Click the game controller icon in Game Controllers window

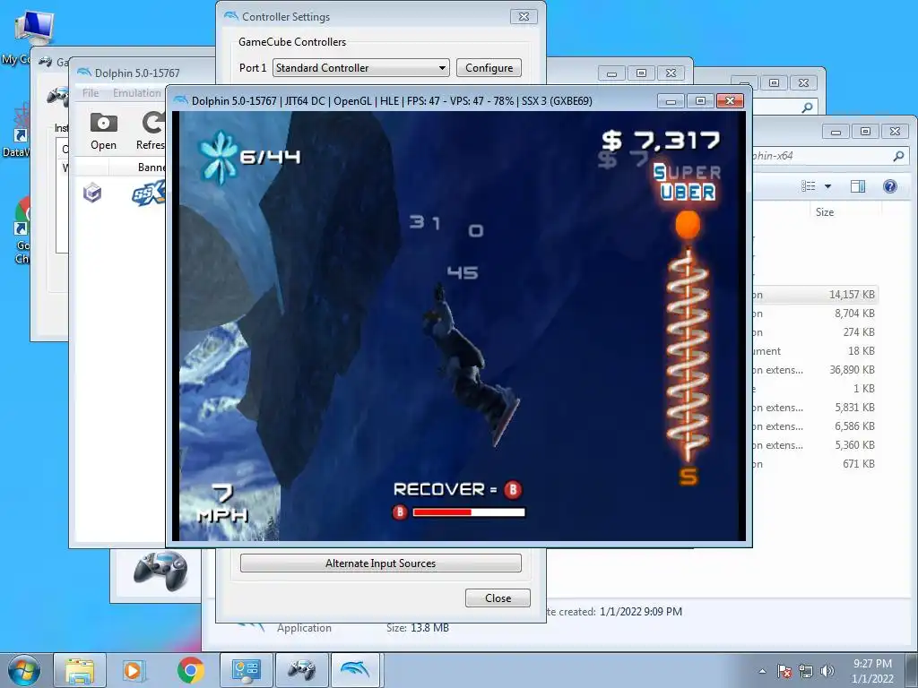[x=58, y=95]
